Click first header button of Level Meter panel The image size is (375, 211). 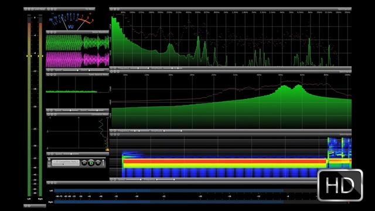26,9
